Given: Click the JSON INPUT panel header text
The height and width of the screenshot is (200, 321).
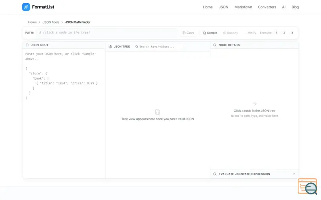Looking at the screenshot, I should click(39, 45).
